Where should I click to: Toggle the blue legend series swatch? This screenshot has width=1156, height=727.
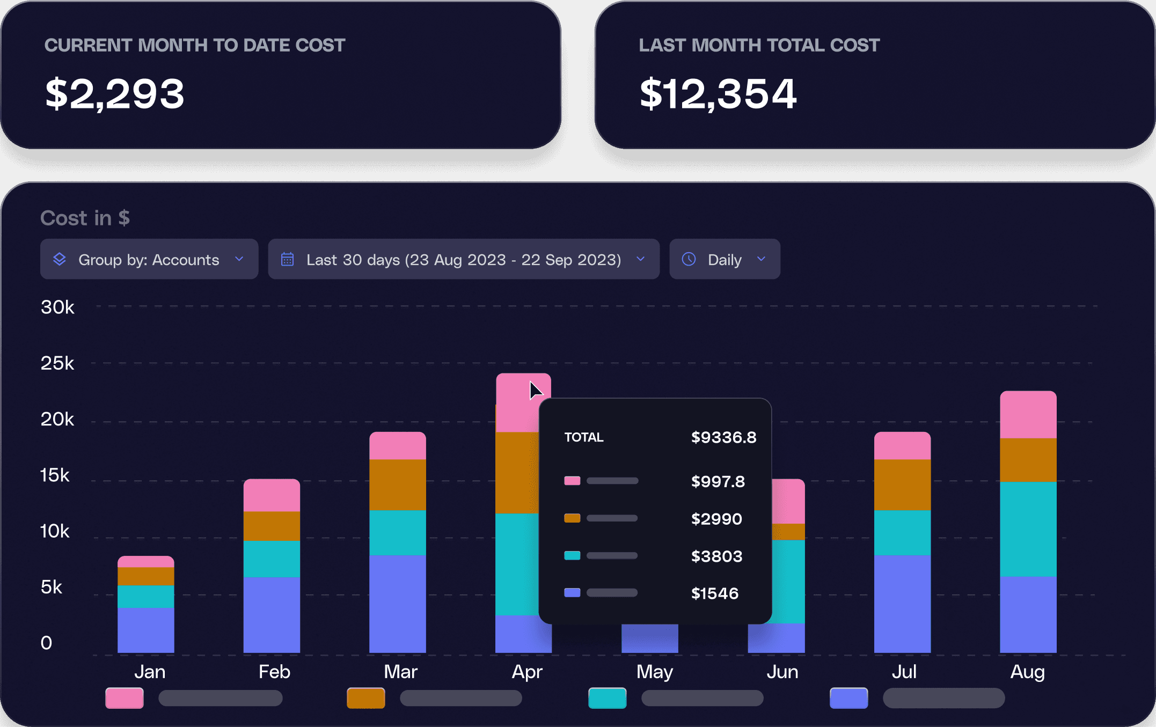pos(849,698)
